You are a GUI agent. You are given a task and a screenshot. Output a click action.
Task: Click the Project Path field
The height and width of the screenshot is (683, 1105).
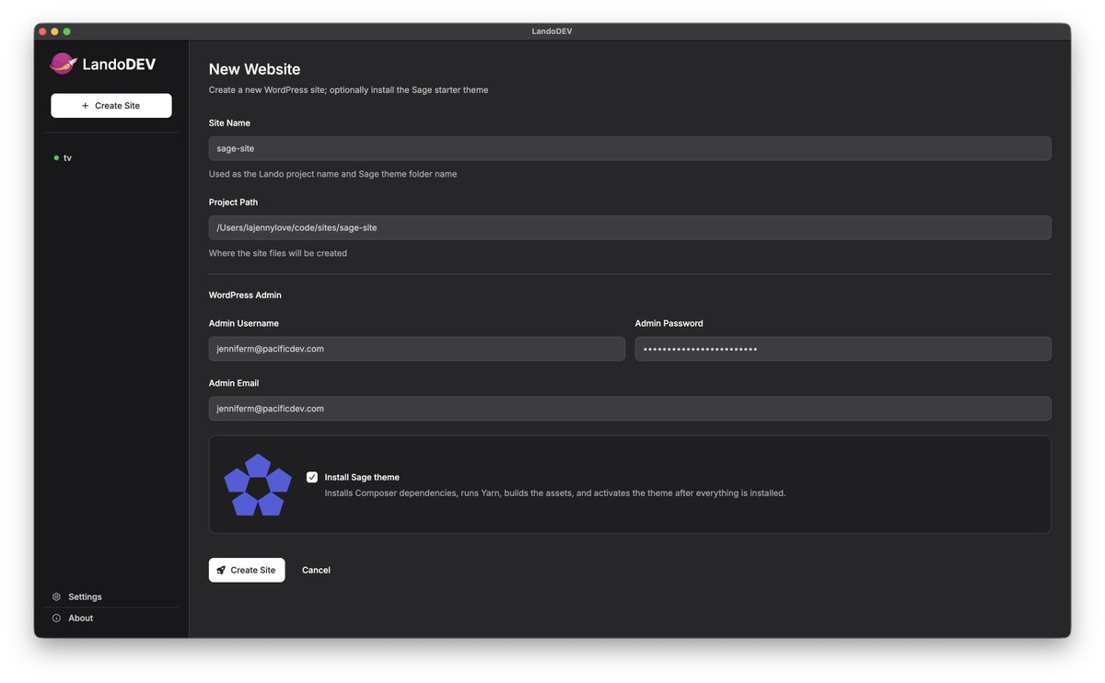point(630,226)
